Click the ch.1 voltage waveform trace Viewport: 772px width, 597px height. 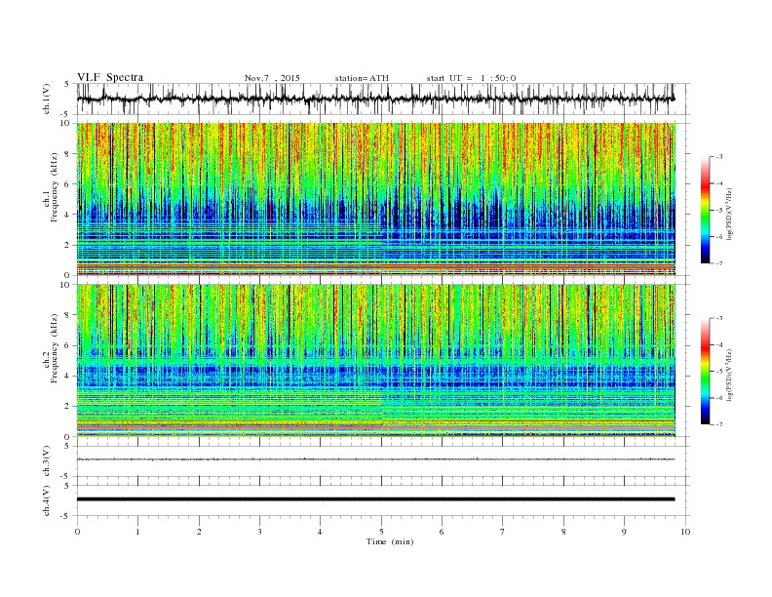tap(376, 99)
